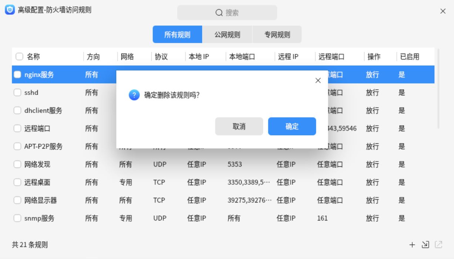The height and width of the screenshot is (259, 454).
Task: Check the 远程桌面 rule checkbox
Action: click(x=17, y=183)
